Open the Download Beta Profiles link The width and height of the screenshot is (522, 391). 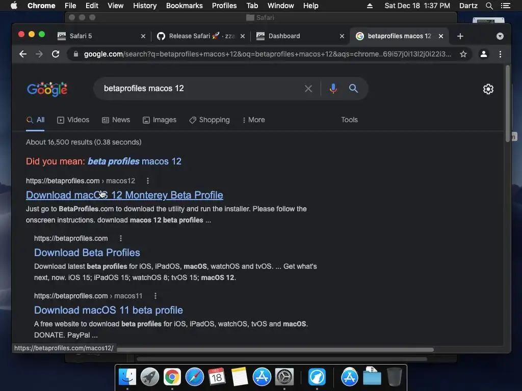coord(87,253)
